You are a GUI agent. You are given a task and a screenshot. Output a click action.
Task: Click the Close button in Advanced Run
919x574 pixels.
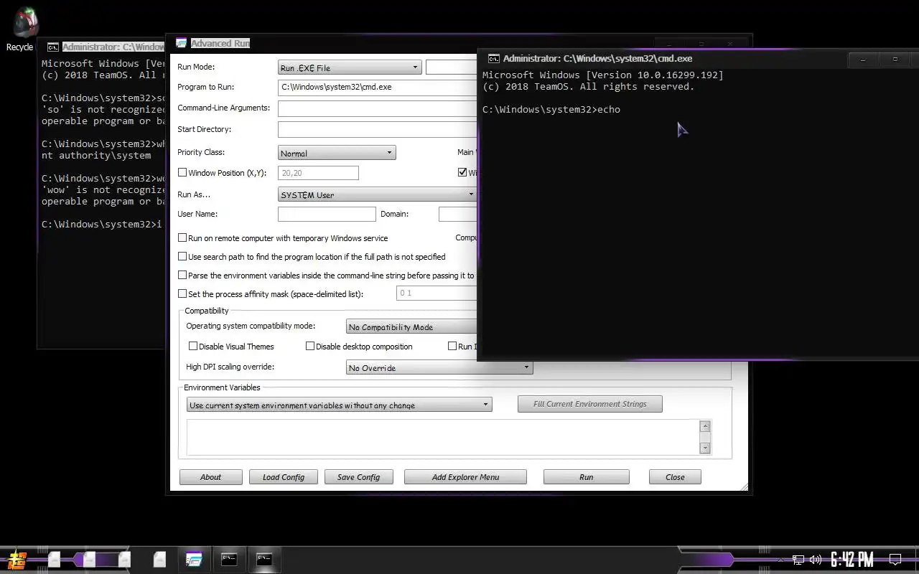675,477
